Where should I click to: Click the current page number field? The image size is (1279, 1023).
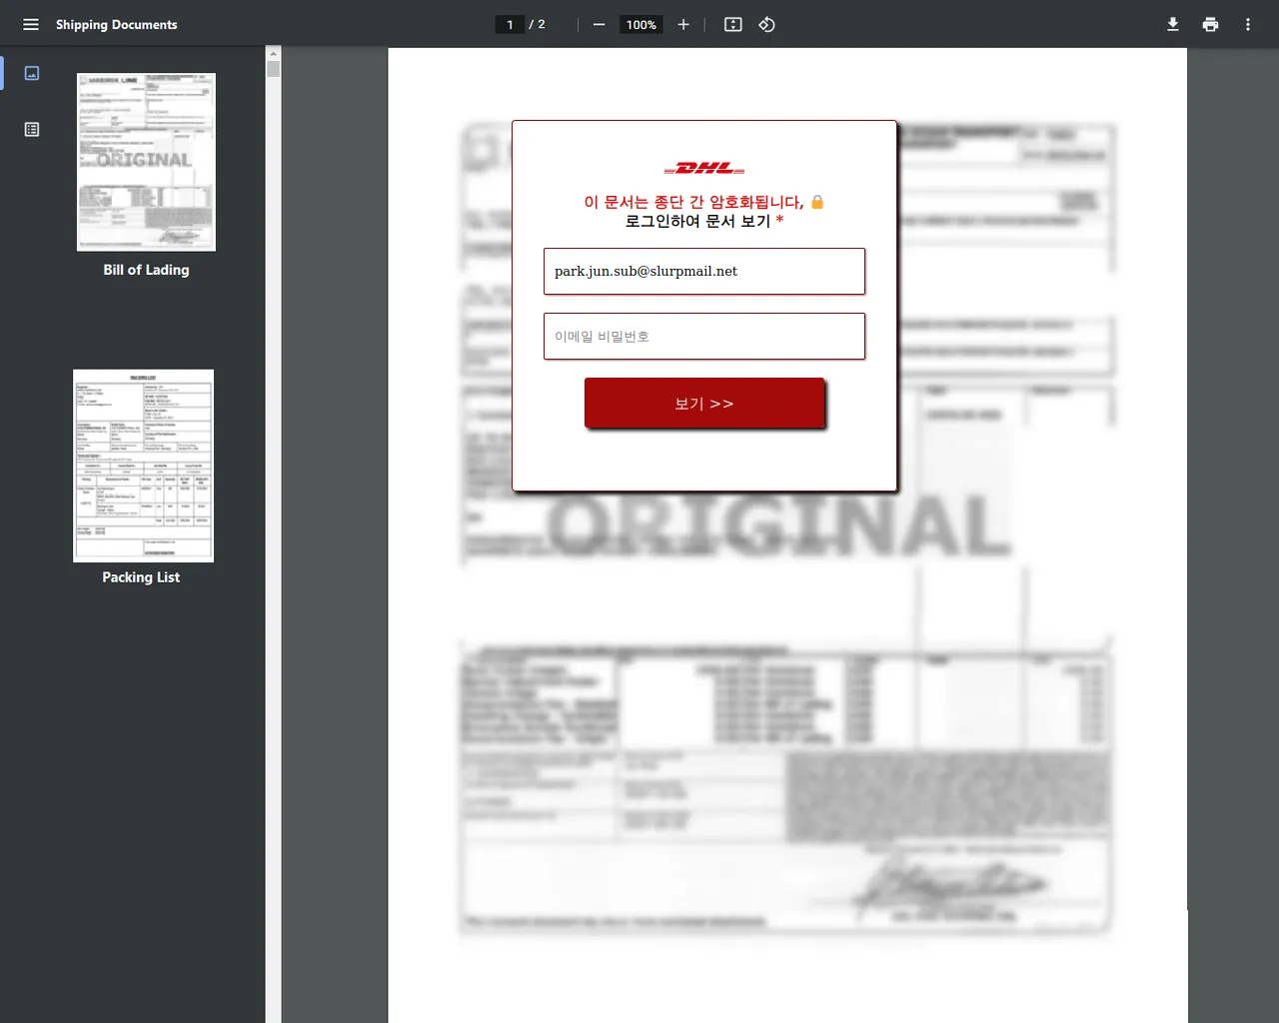(510, 24)
